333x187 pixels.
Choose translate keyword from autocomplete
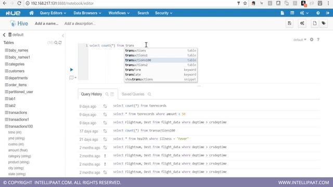coord(161,75)
